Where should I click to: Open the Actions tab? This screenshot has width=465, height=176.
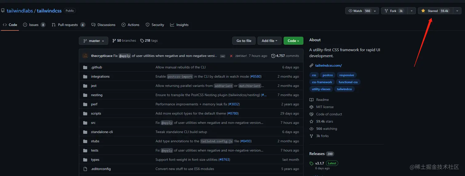(x=130, y=25)
